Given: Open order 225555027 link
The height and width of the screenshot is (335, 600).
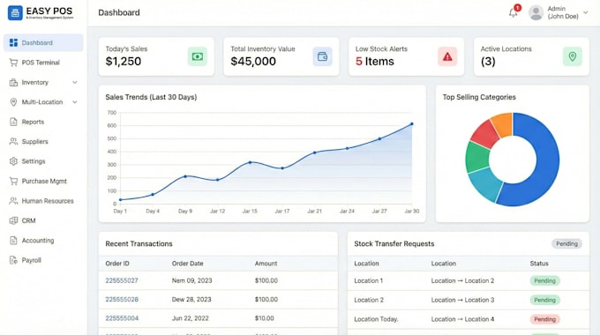Looking at the screenshot, I should pyautogui.click(x=122, y=280).
